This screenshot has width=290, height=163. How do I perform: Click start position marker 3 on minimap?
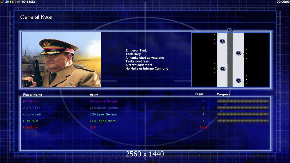[238, 53]
